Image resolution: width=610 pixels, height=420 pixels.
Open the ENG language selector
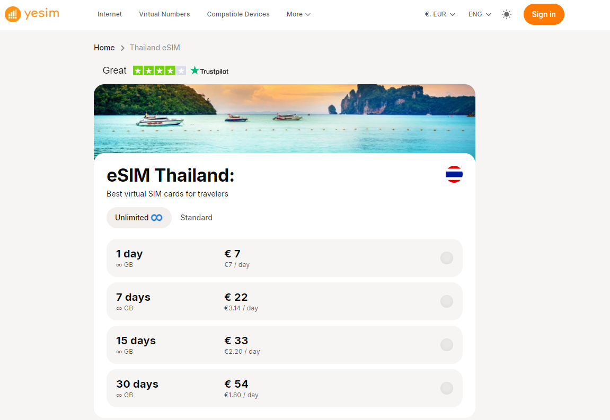[479, 14]
